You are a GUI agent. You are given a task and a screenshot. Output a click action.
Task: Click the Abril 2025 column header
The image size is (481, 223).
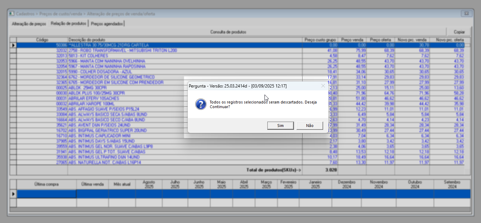tap(244, 184)
